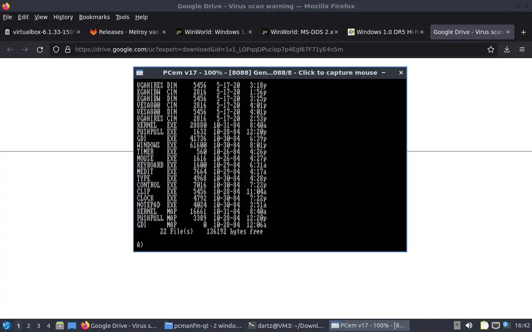
Task: Close the Windows 1.0 DR5 tab
Action: click(422, 32)
